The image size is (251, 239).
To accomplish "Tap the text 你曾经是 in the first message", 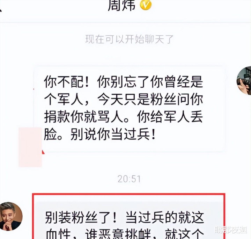I will 177,82.
